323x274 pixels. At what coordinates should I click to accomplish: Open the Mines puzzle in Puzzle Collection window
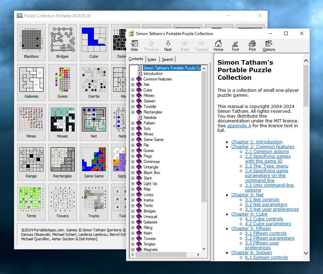[31, 122]
